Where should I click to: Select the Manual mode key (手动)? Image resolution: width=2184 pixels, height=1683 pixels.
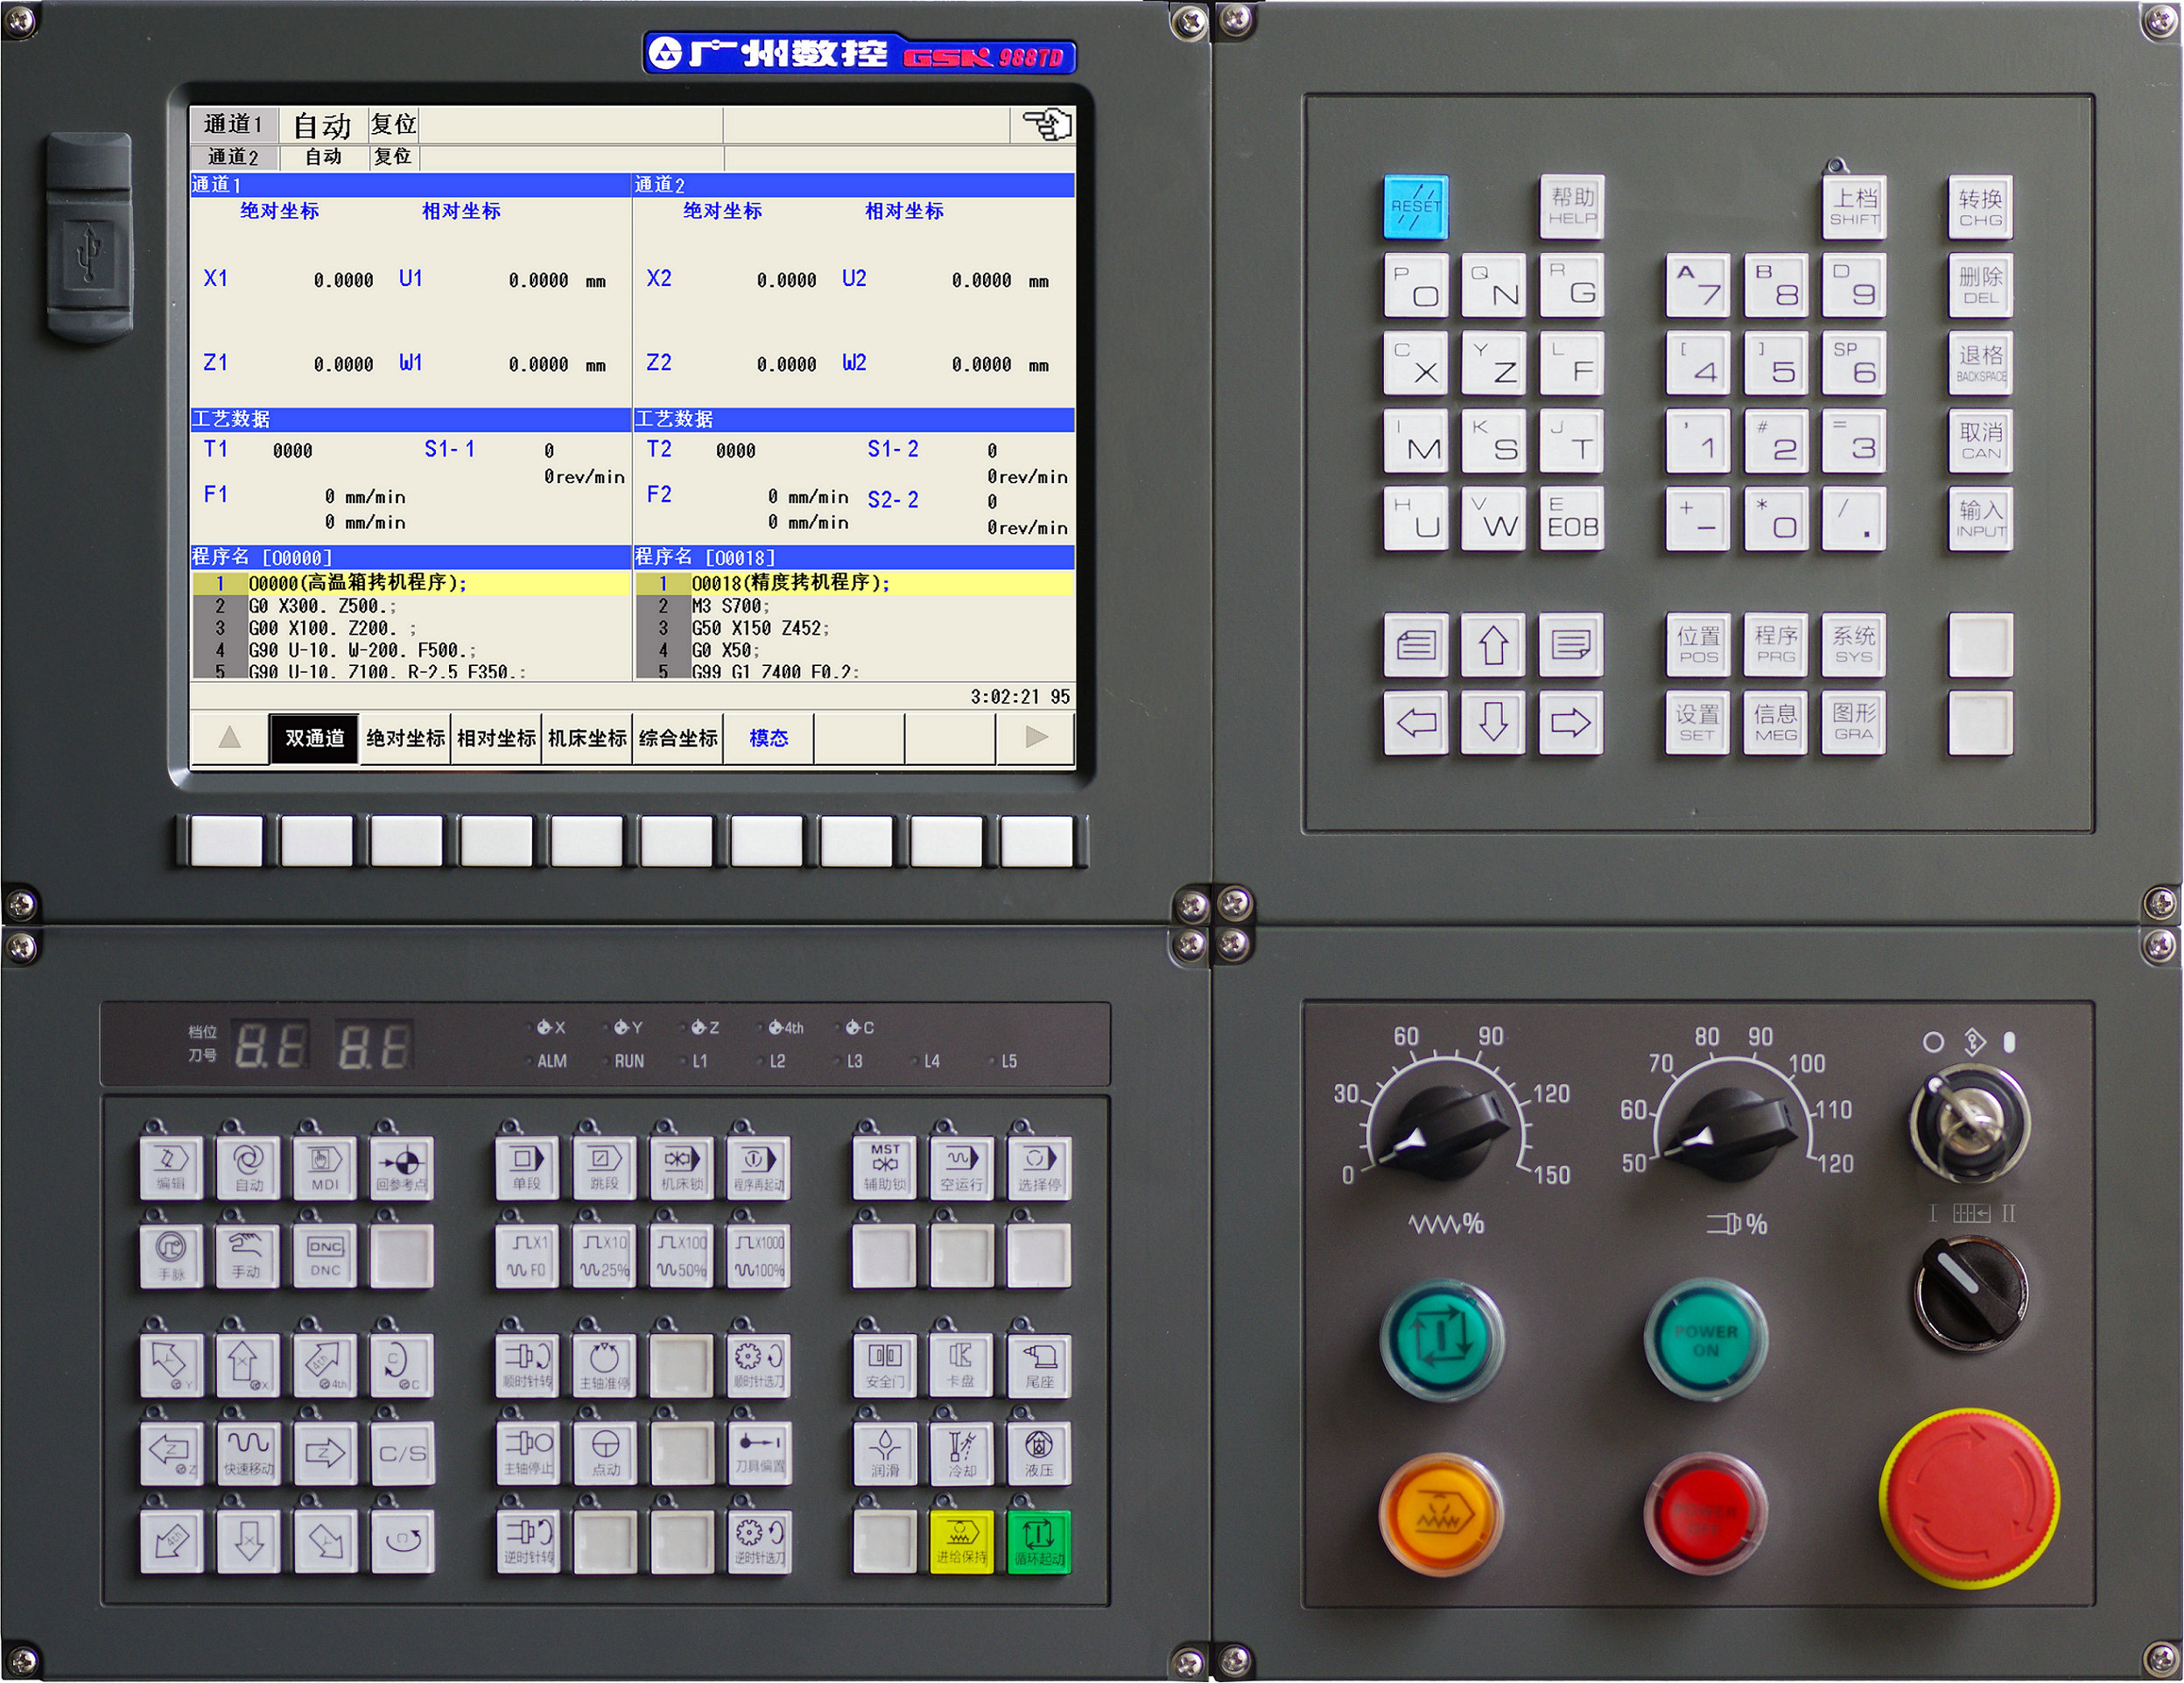click(x=248, y=1255)
